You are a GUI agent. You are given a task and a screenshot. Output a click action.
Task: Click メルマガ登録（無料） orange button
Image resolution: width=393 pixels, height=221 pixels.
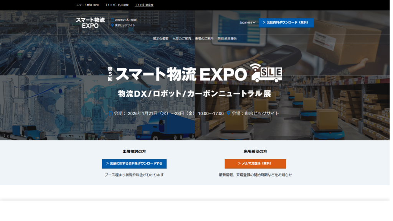[x=255, y=163]
